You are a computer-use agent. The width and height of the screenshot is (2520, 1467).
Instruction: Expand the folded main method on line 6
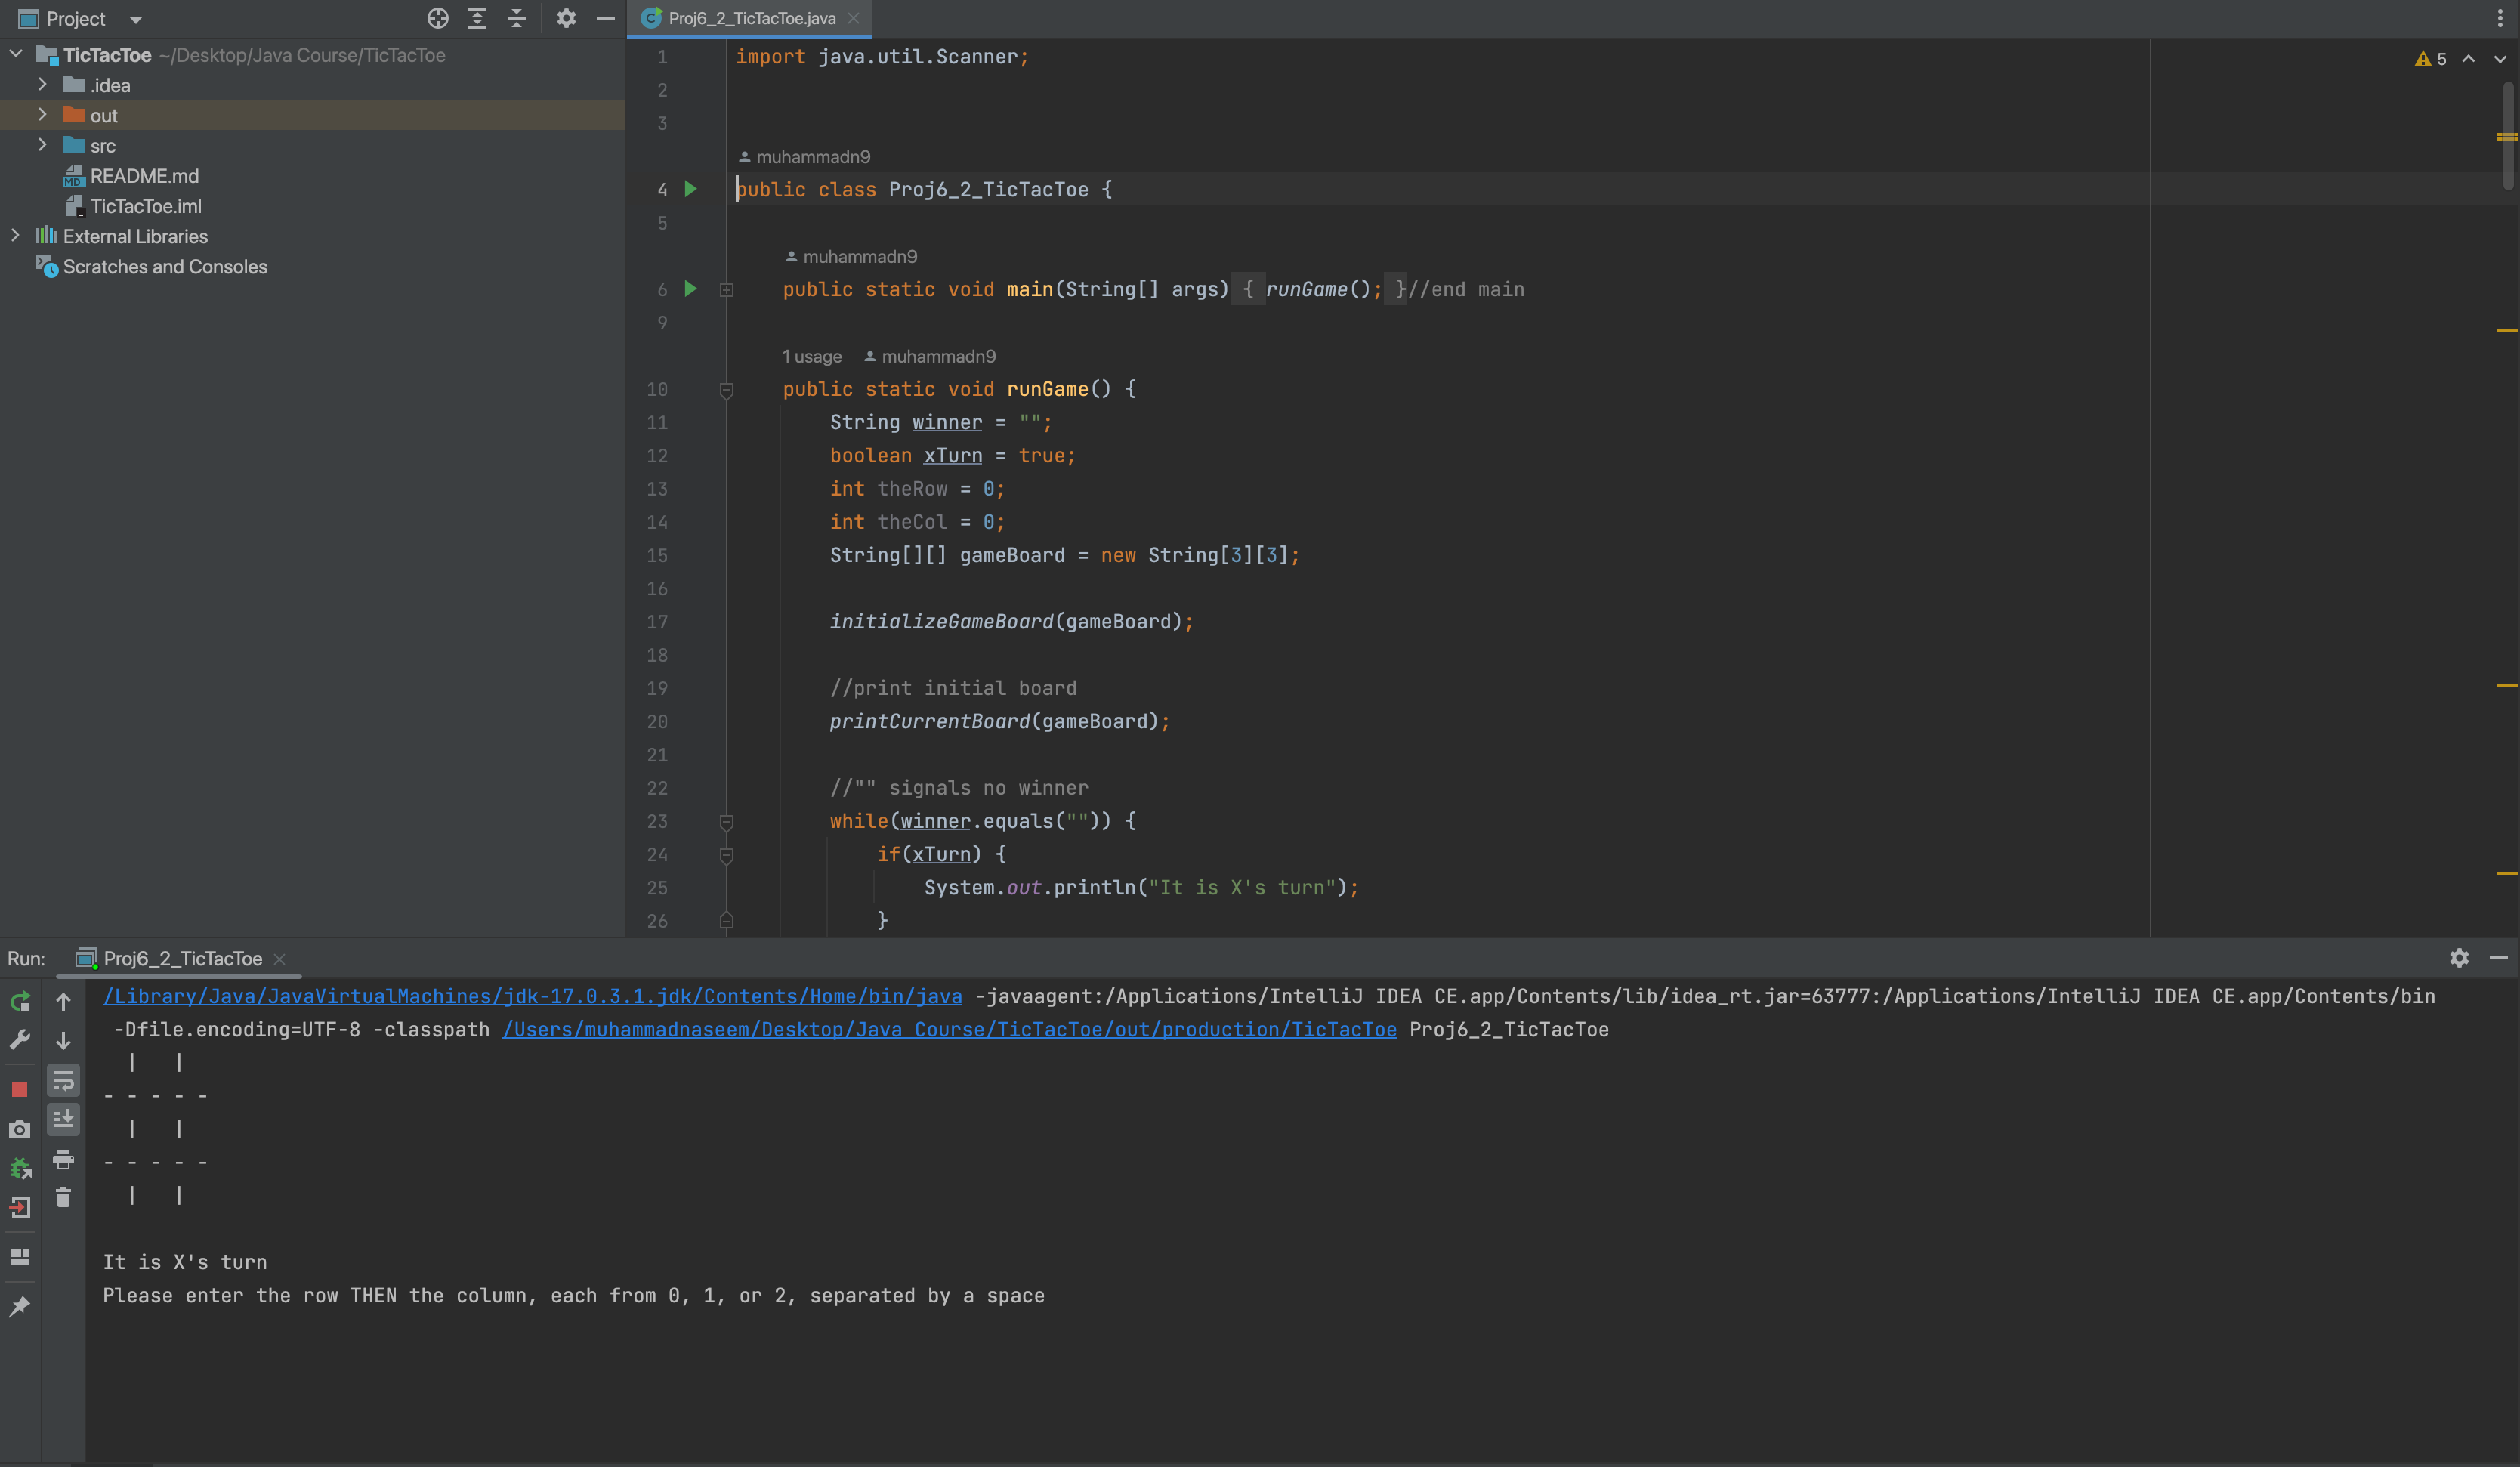[727, 289]
